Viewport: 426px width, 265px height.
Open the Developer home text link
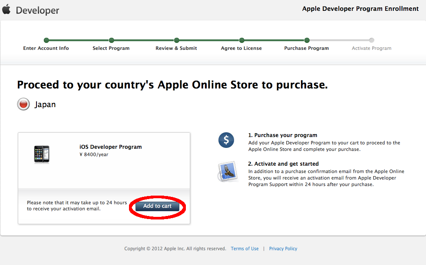coord(37,10)
